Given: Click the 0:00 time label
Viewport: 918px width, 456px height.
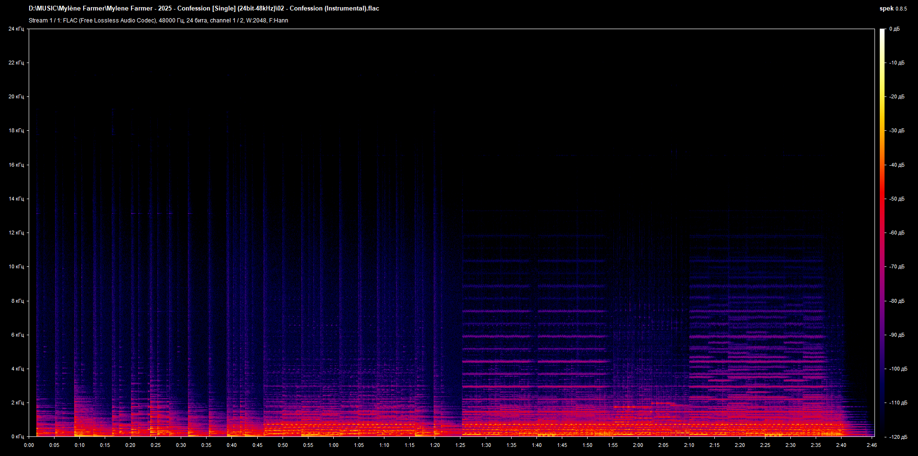Looking at the screenshot, I should tap(29, 445).
